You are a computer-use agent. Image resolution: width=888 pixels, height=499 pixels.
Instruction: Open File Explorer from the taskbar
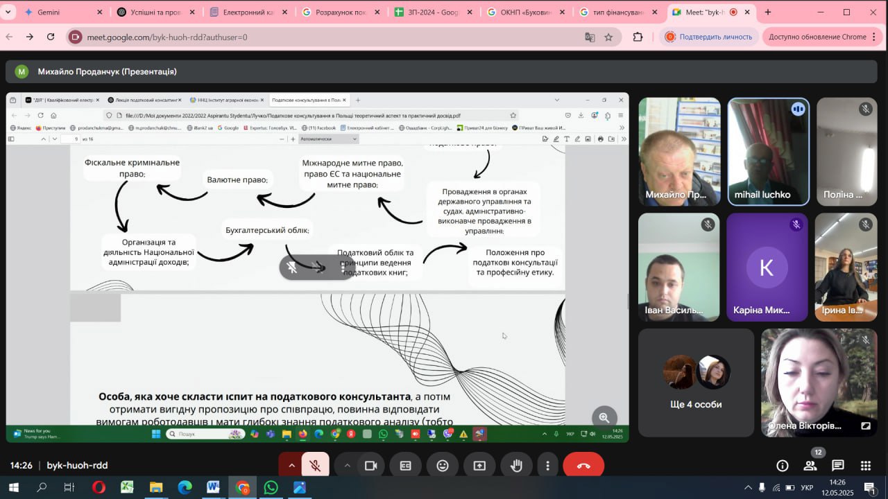point(155,487)
